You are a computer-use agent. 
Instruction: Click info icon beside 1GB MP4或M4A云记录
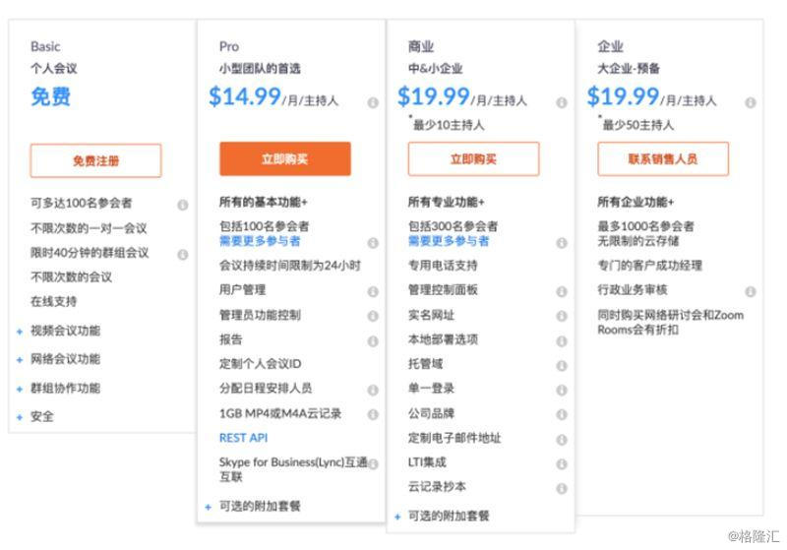click(373, 414)
